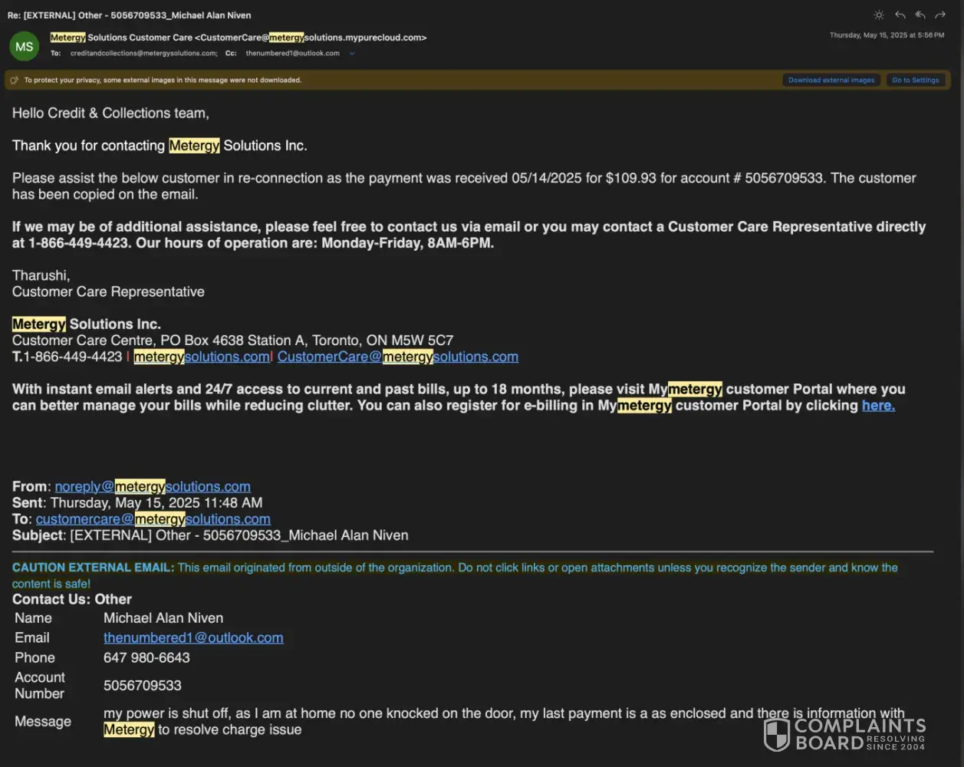
Task: Click the MS sender avatar
Action: click(x=25, y=47)
